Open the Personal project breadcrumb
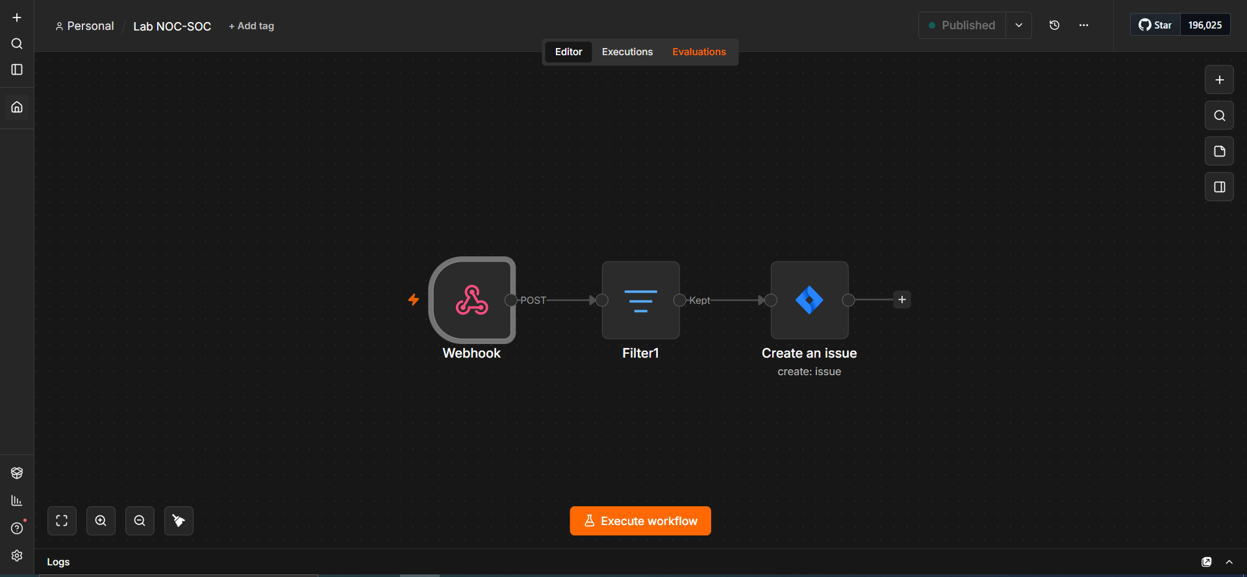Image resolution: width=1247 pixels, height=577 pixels. tap(84, 26)
